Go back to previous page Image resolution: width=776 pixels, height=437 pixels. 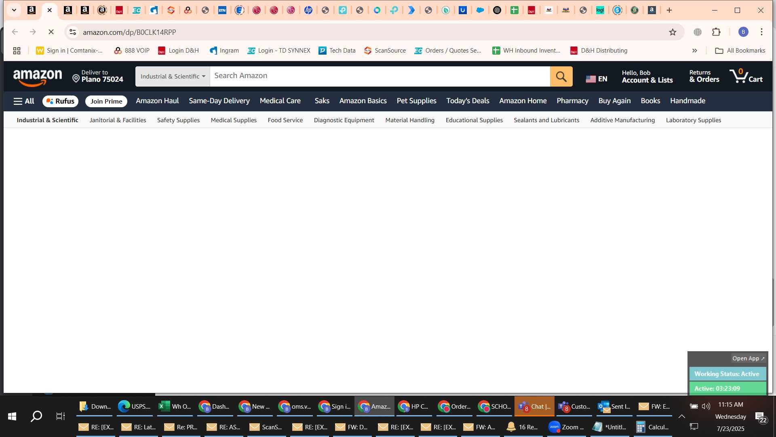tap(15, 32)
